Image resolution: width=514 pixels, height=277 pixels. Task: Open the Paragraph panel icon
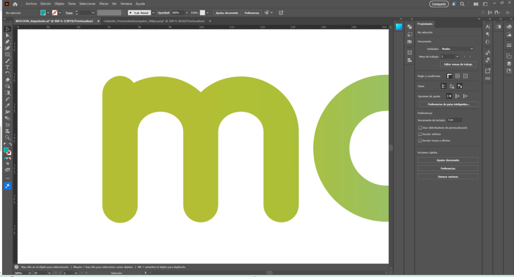coord(488,34)
